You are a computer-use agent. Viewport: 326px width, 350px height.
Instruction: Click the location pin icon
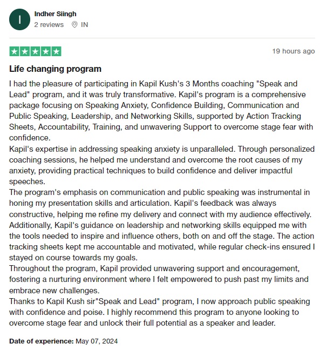click(x=74, y=25)
